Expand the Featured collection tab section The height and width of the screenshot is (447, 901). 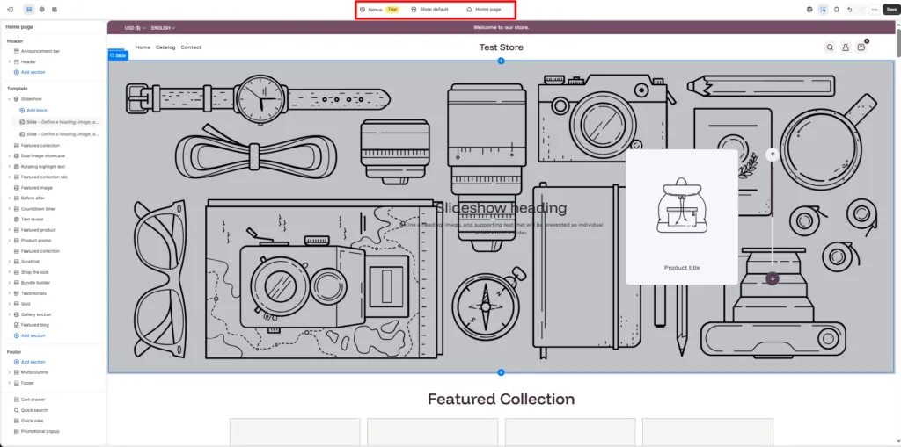click(x=10, y=177)
